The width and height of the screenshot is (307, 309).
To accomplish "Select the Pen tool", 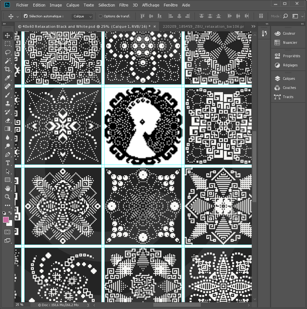I will pos(7,154).
